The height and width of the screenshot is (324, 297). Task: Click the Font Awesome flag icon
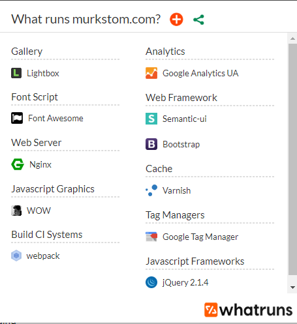[x=17, y=118]
